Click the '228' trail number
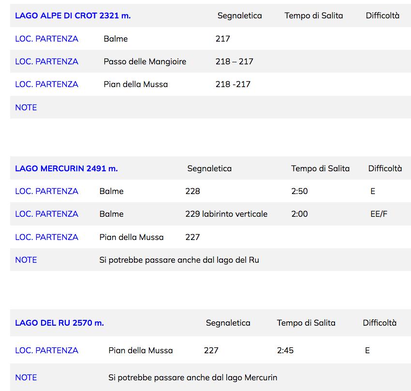 pos(192,191)
